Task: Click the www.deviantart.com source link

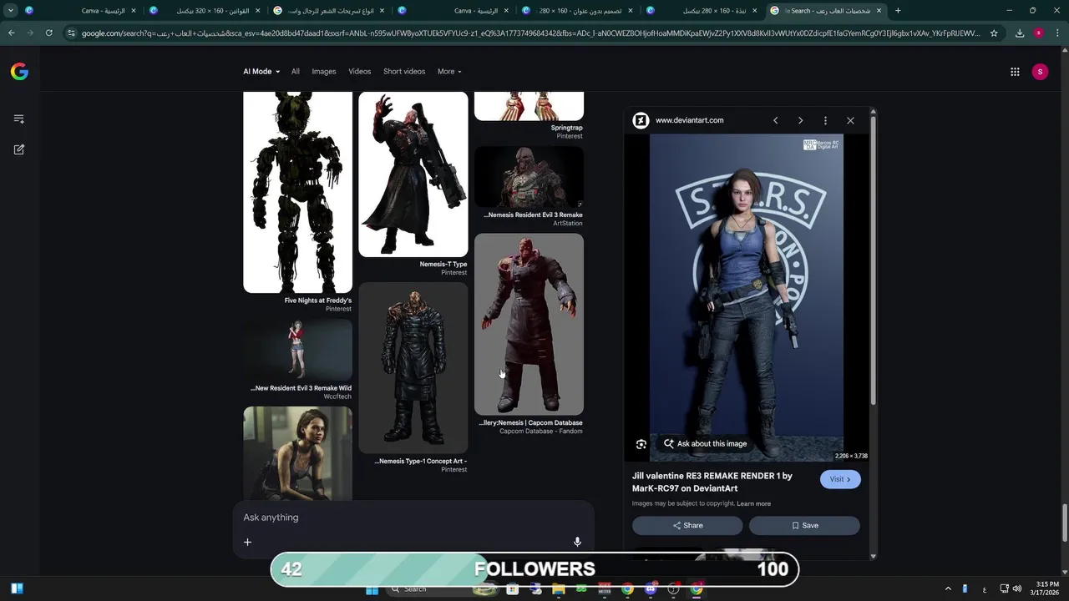Action: click(x=690, y=120)
